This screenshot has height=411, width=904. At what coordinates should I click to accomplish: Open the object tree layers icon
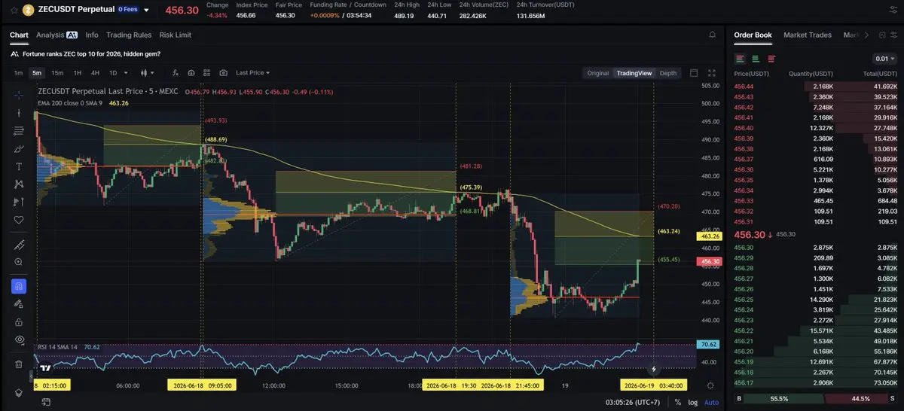point(19,393)
